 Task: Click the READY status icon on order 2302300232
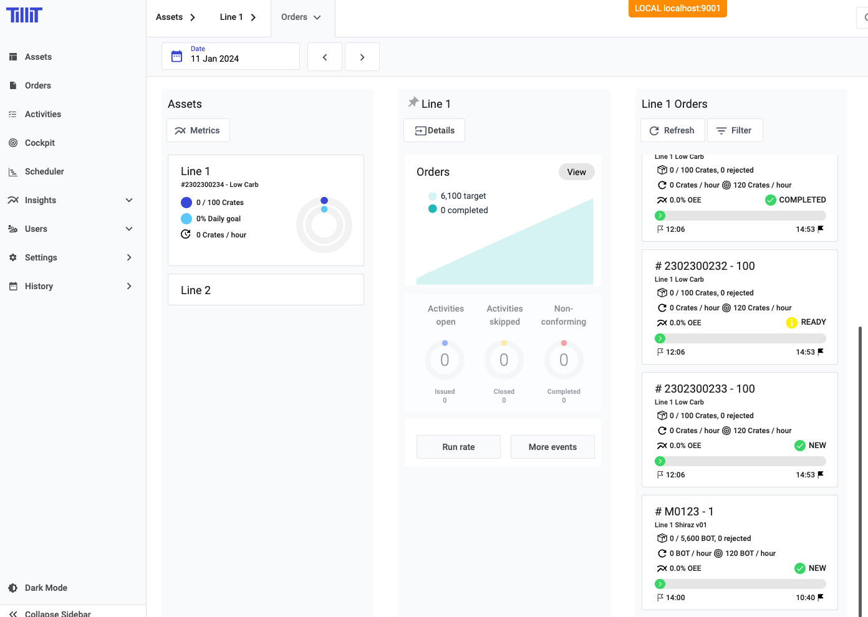[x=791, y=322]
